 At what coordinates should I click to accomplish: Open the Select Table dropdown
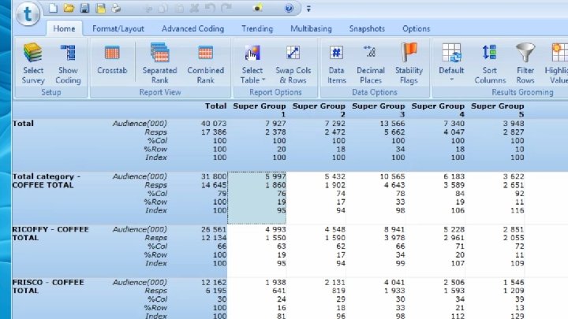[252, 63]
